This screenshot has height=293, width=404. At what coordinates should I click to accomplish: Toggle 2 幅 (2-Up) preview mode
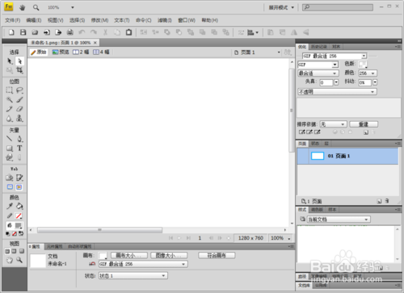point(81,52)
